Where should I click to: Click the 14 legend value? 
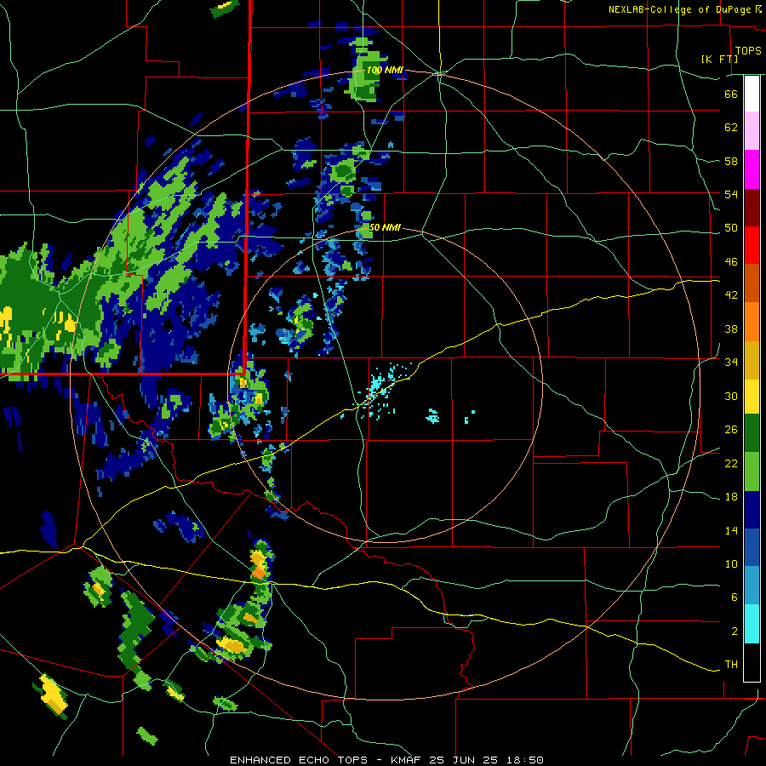pos(731,530)
